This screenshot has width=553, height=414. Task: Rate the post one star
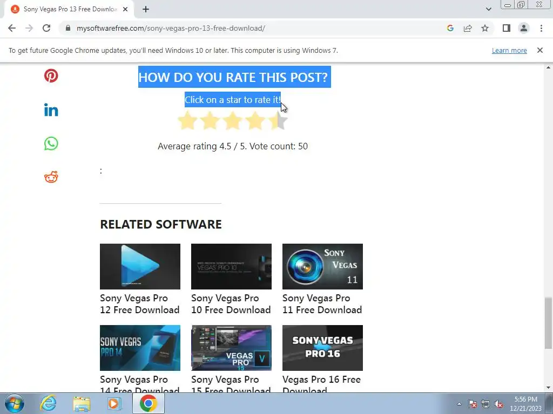[187, 121]
